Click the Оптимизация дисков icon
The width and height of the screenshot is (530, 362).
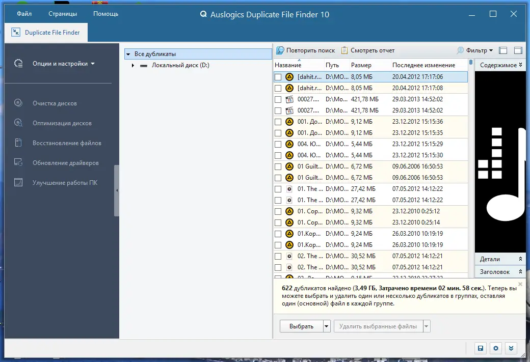pyautogui.click(x=18, y=123)
